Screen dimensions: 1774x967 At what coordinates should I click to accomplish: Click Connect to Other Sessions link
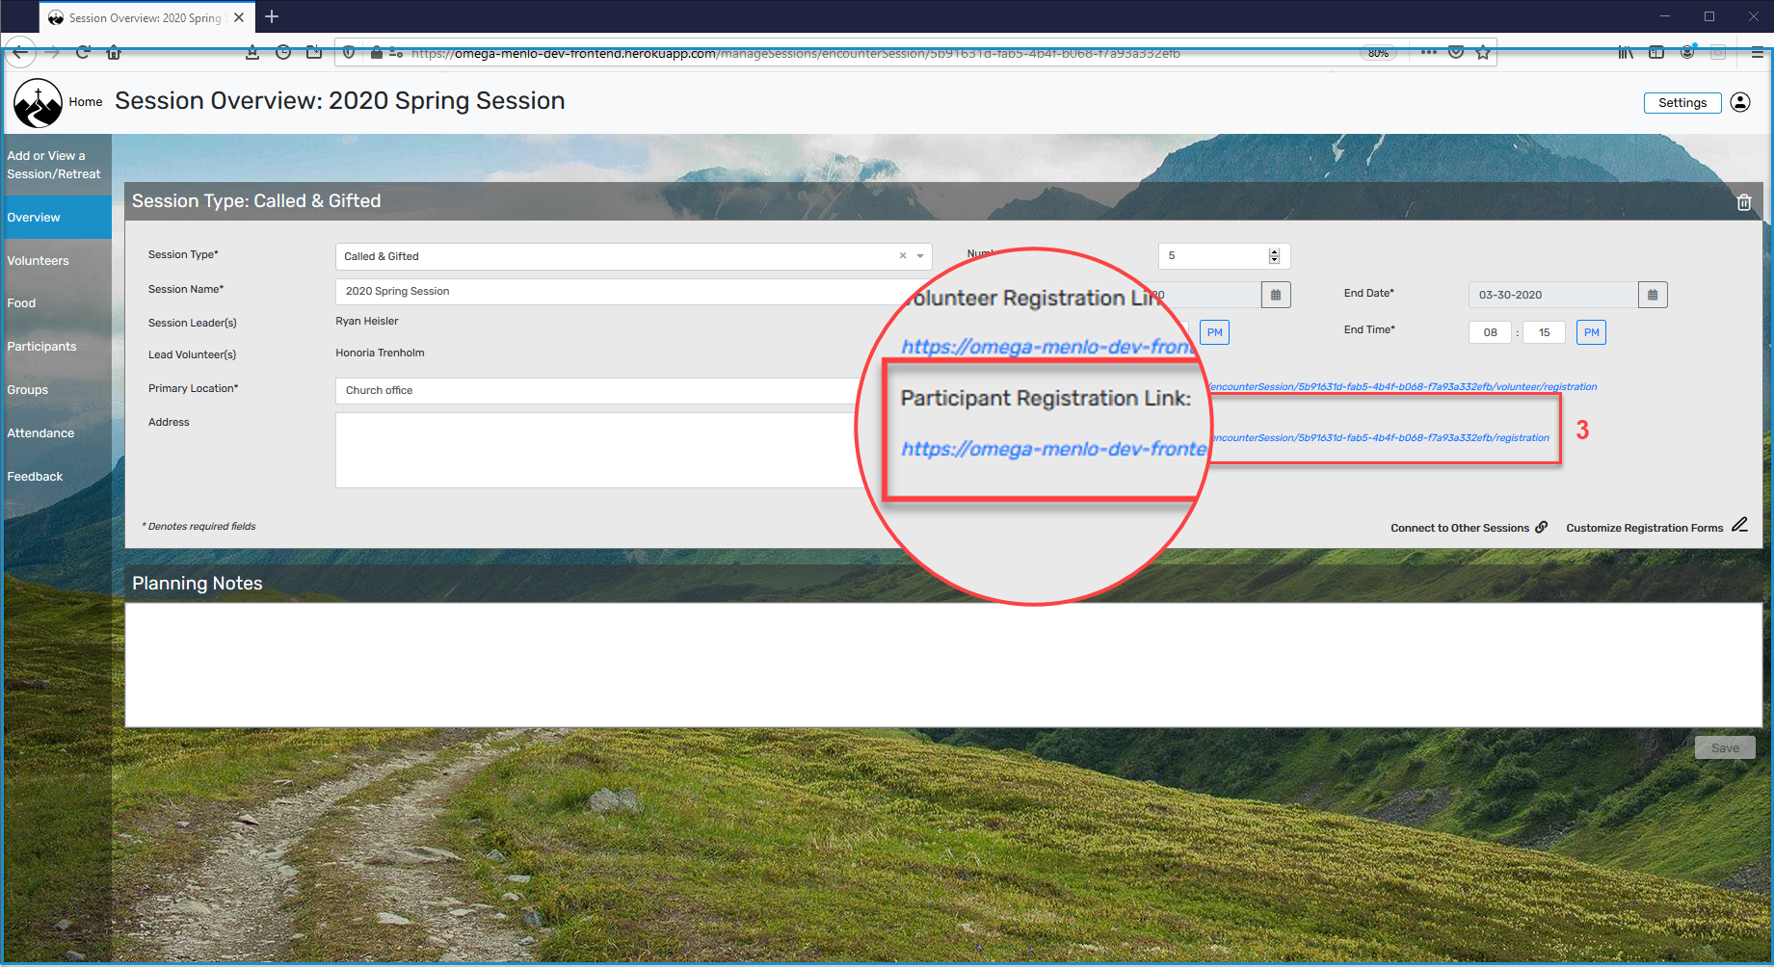click(1460, 528)
